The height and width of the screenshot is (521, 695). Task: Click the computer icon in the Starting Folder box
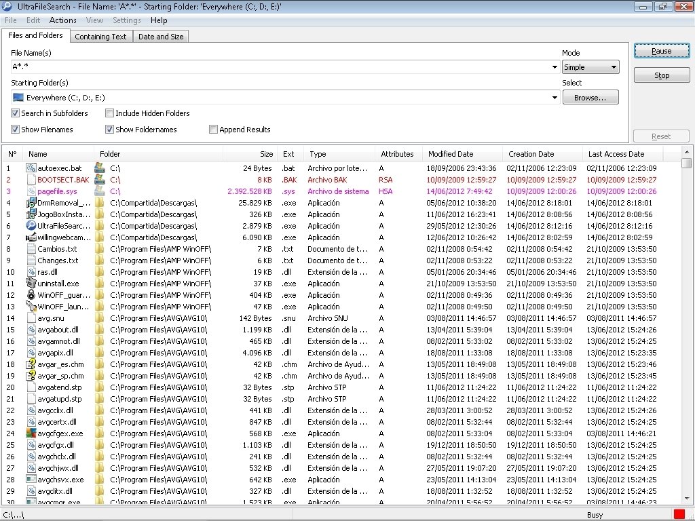18,98
